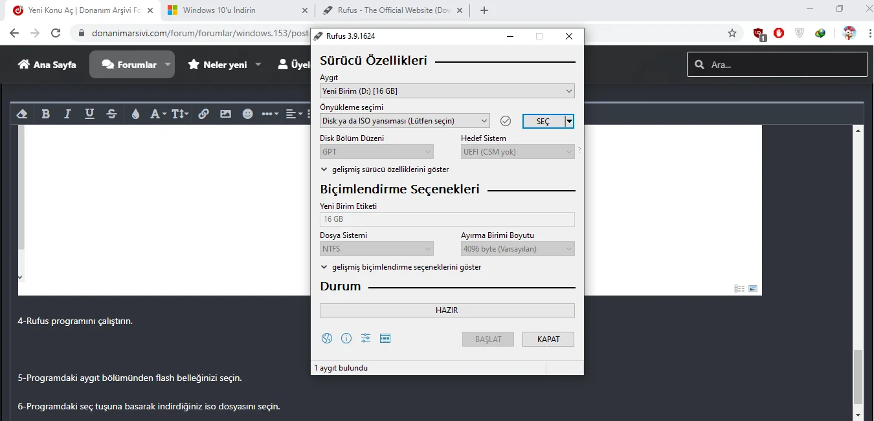Viewport: 874px width, 421px height.
Task: Open the more options ellipsis dropdown
Action: (270, 114)
